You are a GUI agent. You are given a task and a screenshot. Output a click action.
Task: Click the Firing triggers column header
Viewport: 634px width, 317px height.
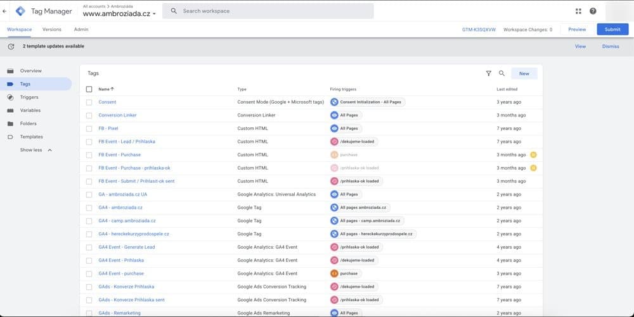343,89
